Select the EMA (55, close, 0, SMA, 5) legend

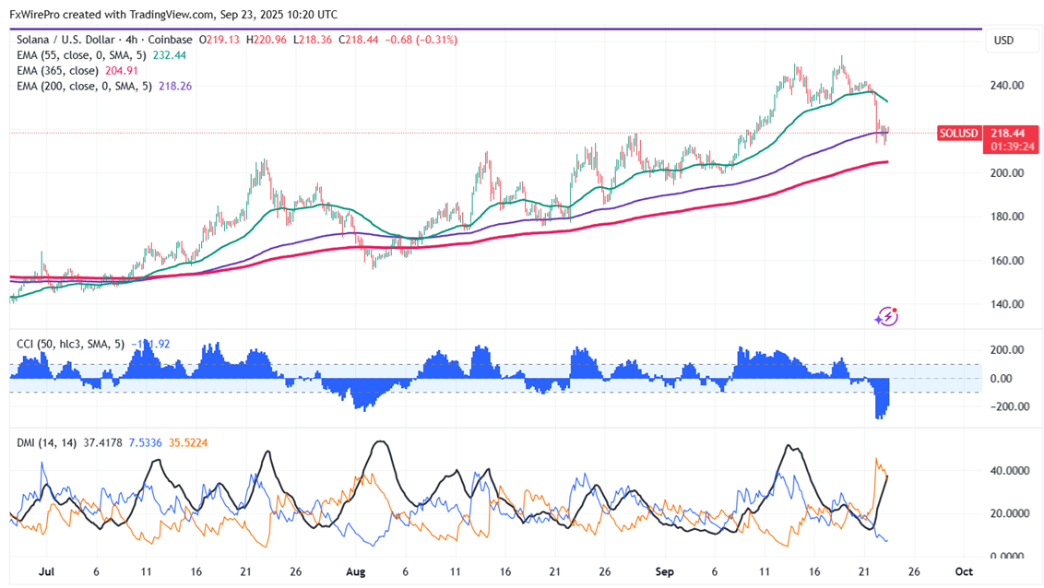coord(82,55)
